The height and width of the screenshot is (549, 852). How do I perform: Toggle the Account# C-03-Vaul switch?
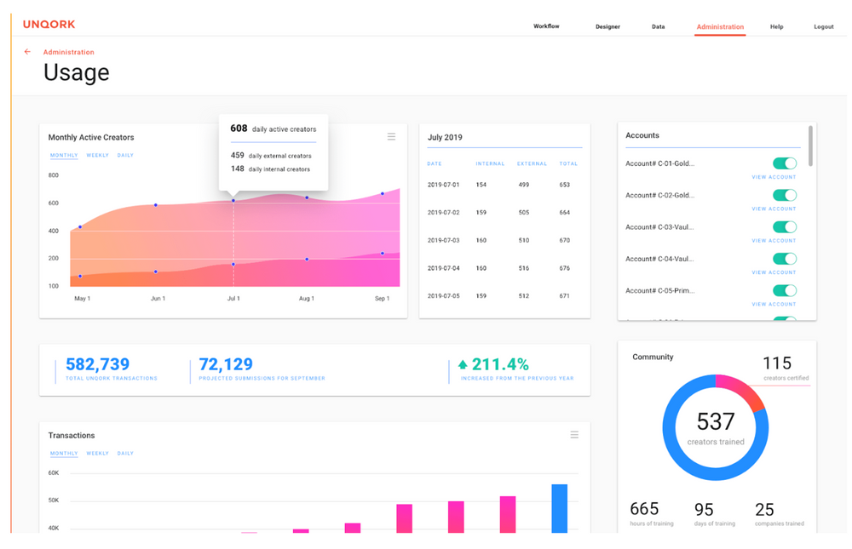click(785, 227)
